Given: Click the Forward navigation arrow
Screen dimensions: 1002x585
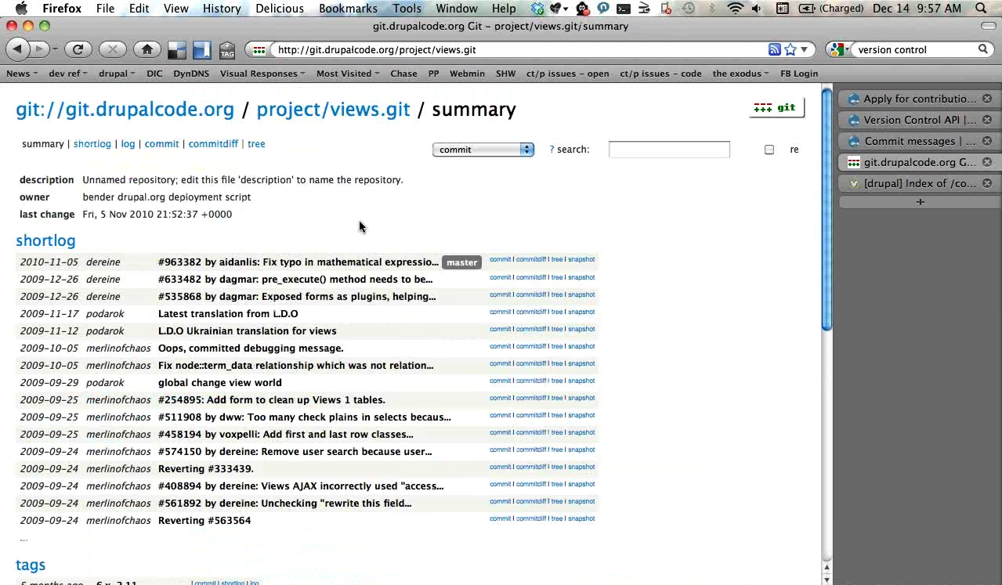Looking at the screenshot, I should [x=39, y=49].
